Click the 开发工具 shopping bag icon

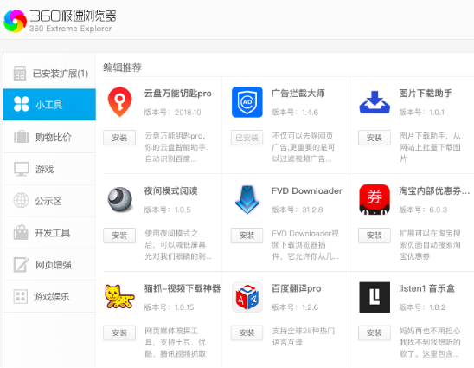coord(21,232)
